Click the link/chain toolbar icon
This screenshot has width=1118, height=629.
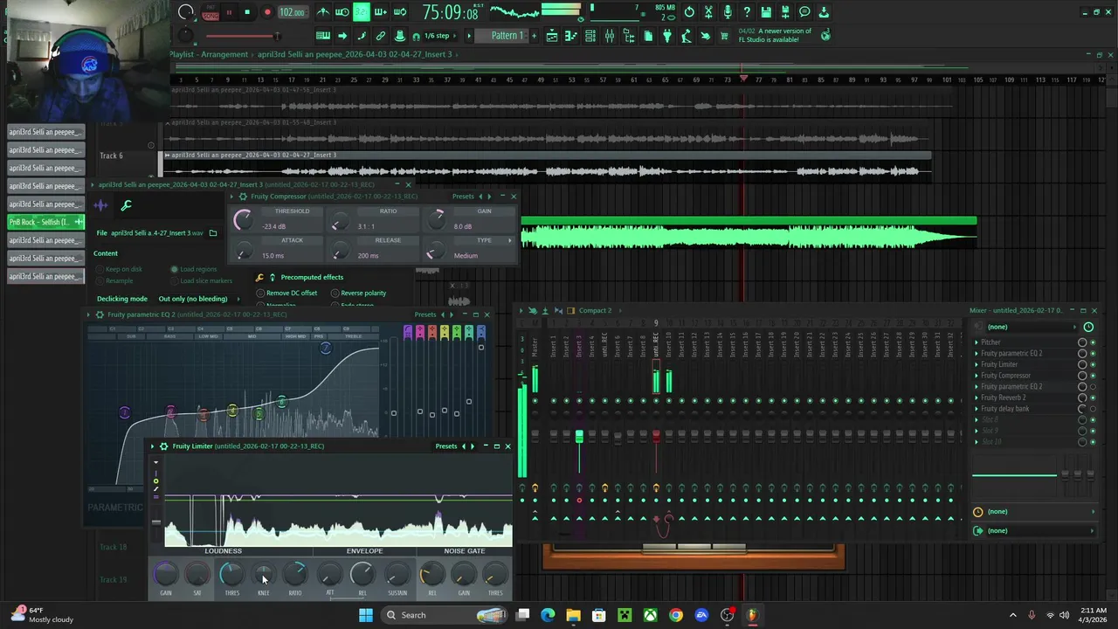pos(381,36)
